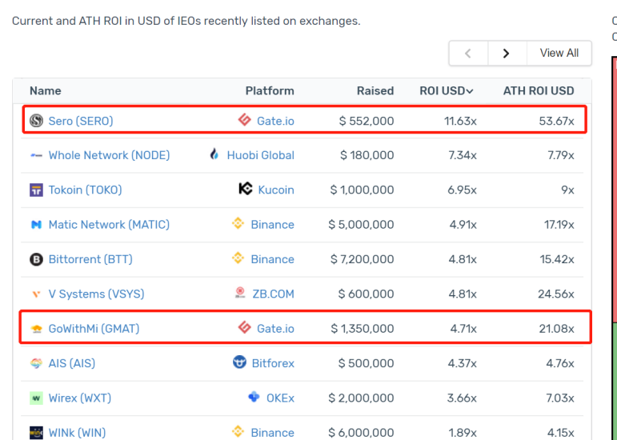The image size is (617, 440).
Task: Click the AIS coin logo icon
Action: pyautogui.click(x=36, y=363)
